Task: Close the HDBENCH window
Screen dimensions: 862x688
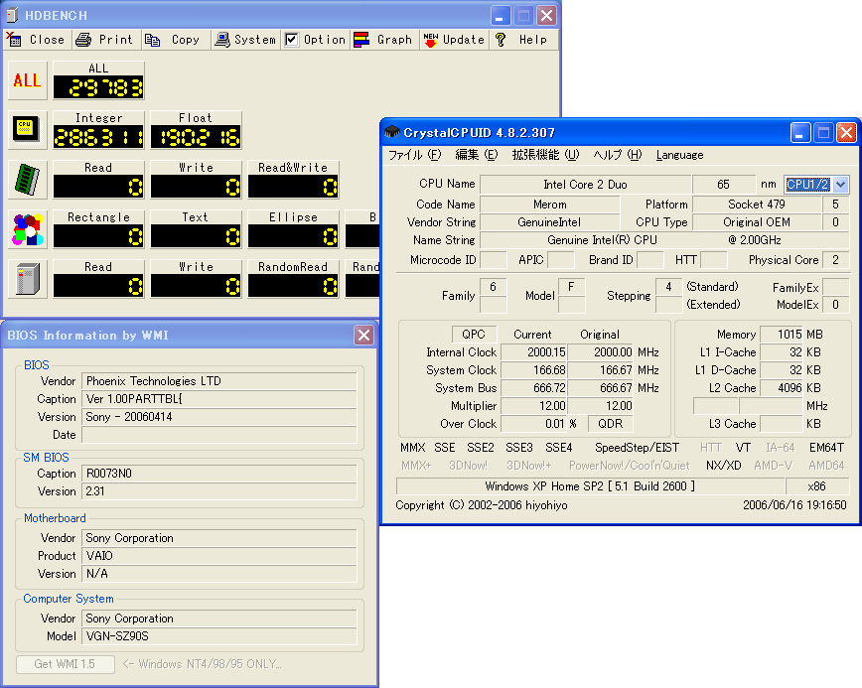Action: pyautogui.click(x=546, y=15)
